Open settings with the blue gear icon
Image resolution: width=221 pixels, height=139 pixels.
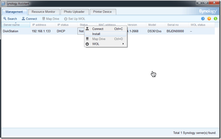203,19
